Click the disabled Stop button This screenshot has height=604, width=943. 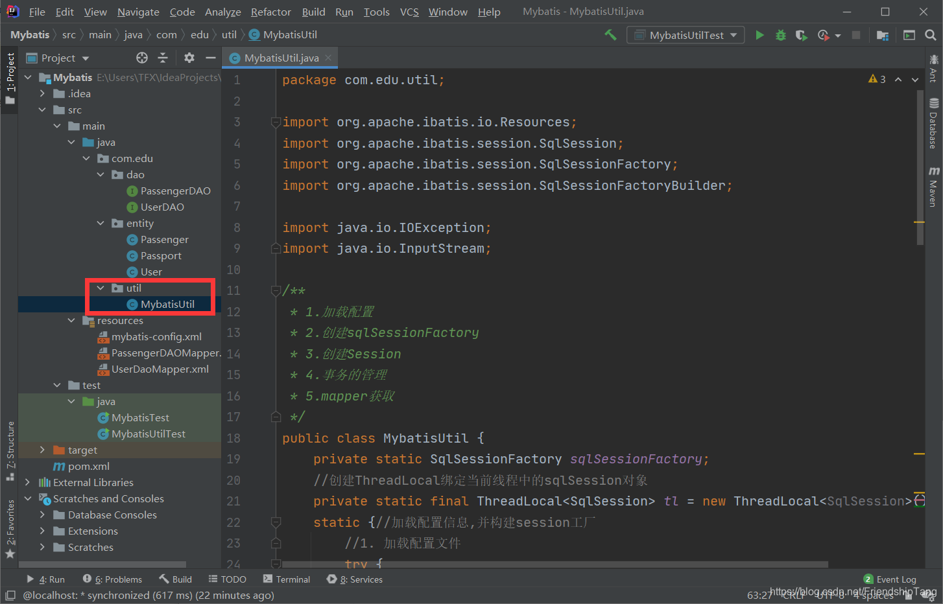[856, 35]
